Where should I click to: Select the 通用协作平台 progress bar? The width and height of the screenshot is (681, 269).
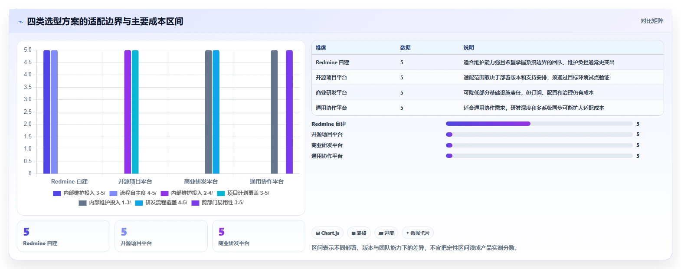point(539,156)
